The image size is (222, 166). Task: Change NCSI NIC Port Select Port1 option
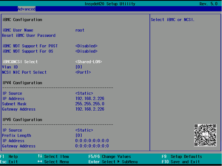(x=83, y=72)
